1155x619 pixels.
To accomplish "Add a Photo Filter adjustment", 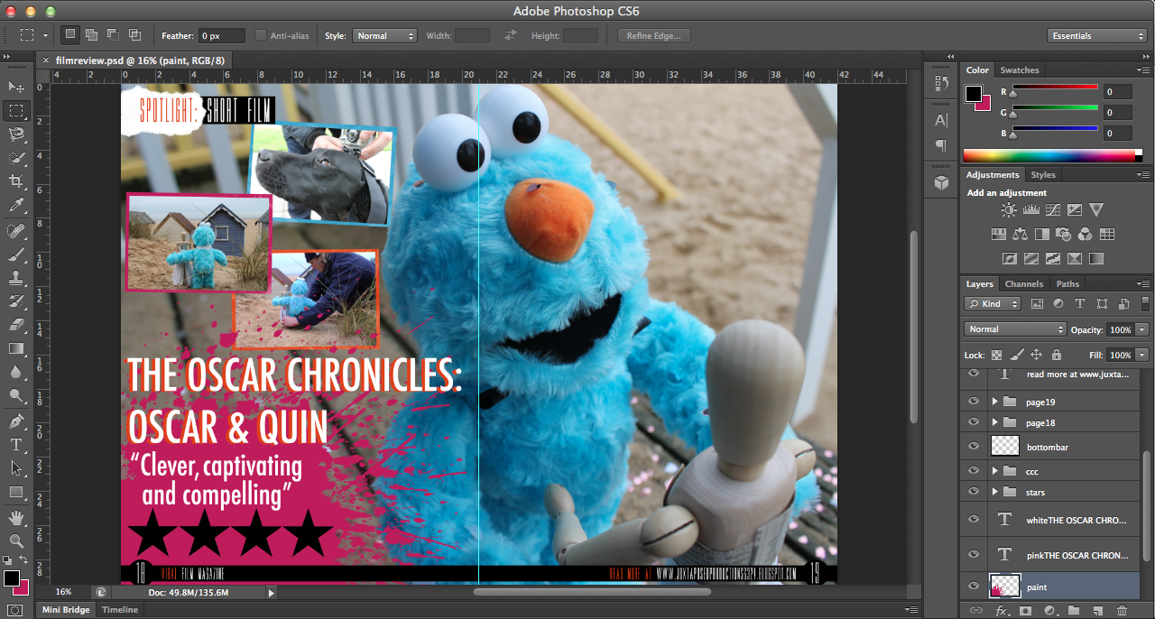I will click(1063, 234).
